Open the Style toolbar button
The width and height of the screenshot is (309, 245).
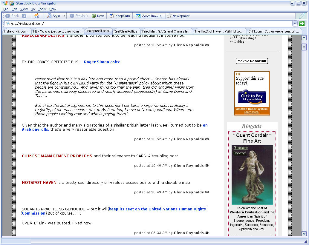53,16
